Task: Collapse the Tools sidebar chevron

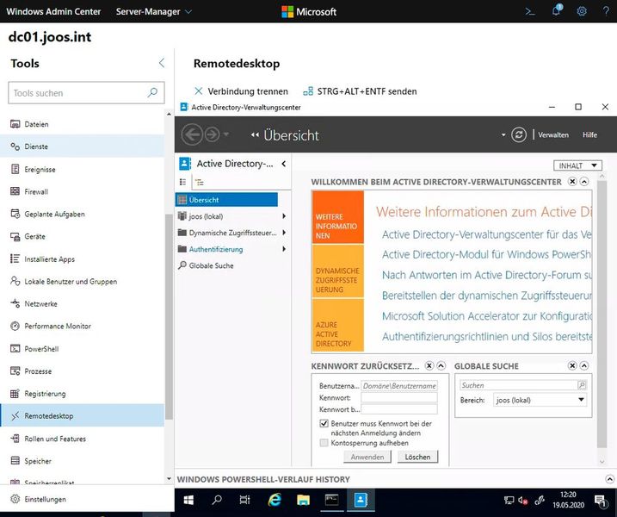Action: pyautogui.click(x=162, y=63)
